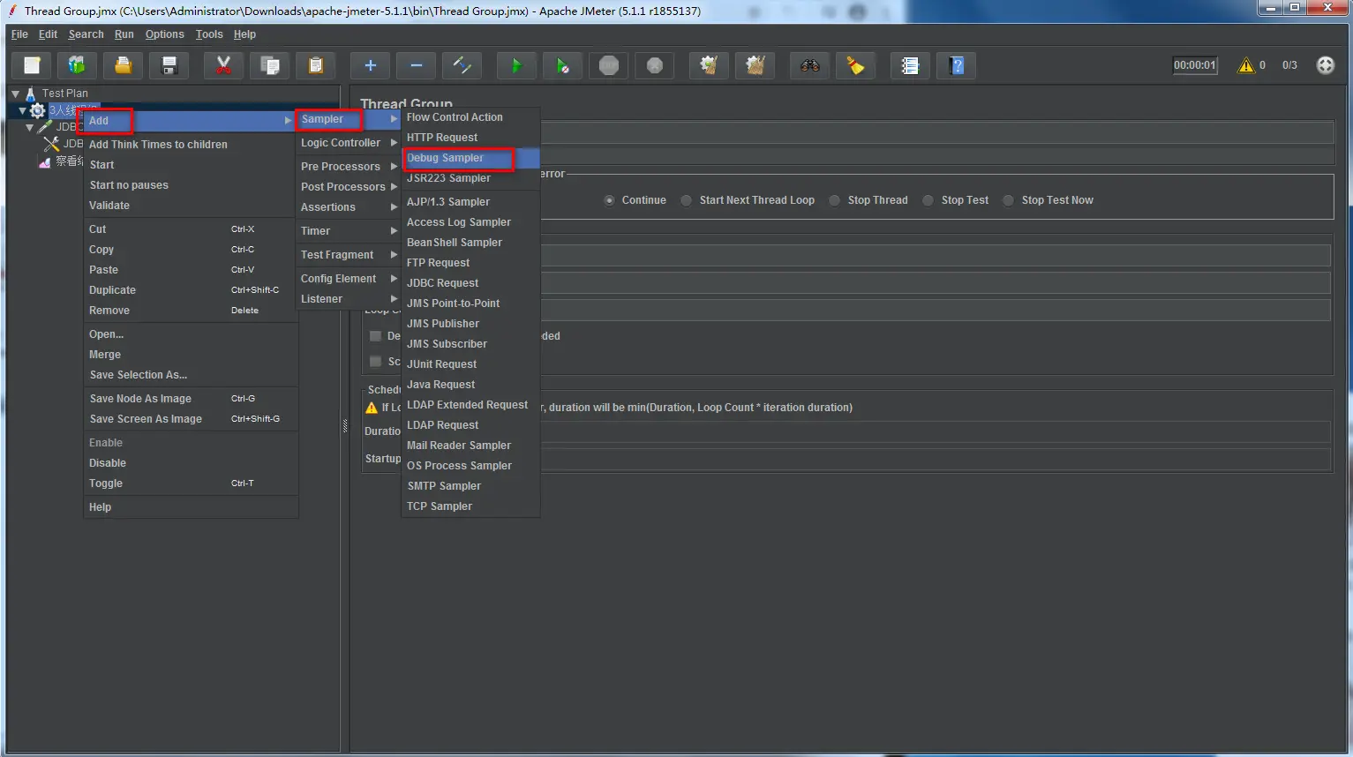Select the Continue radio button
The height and width of the screenshot is (757, 1353).
(x=609, y=200)
